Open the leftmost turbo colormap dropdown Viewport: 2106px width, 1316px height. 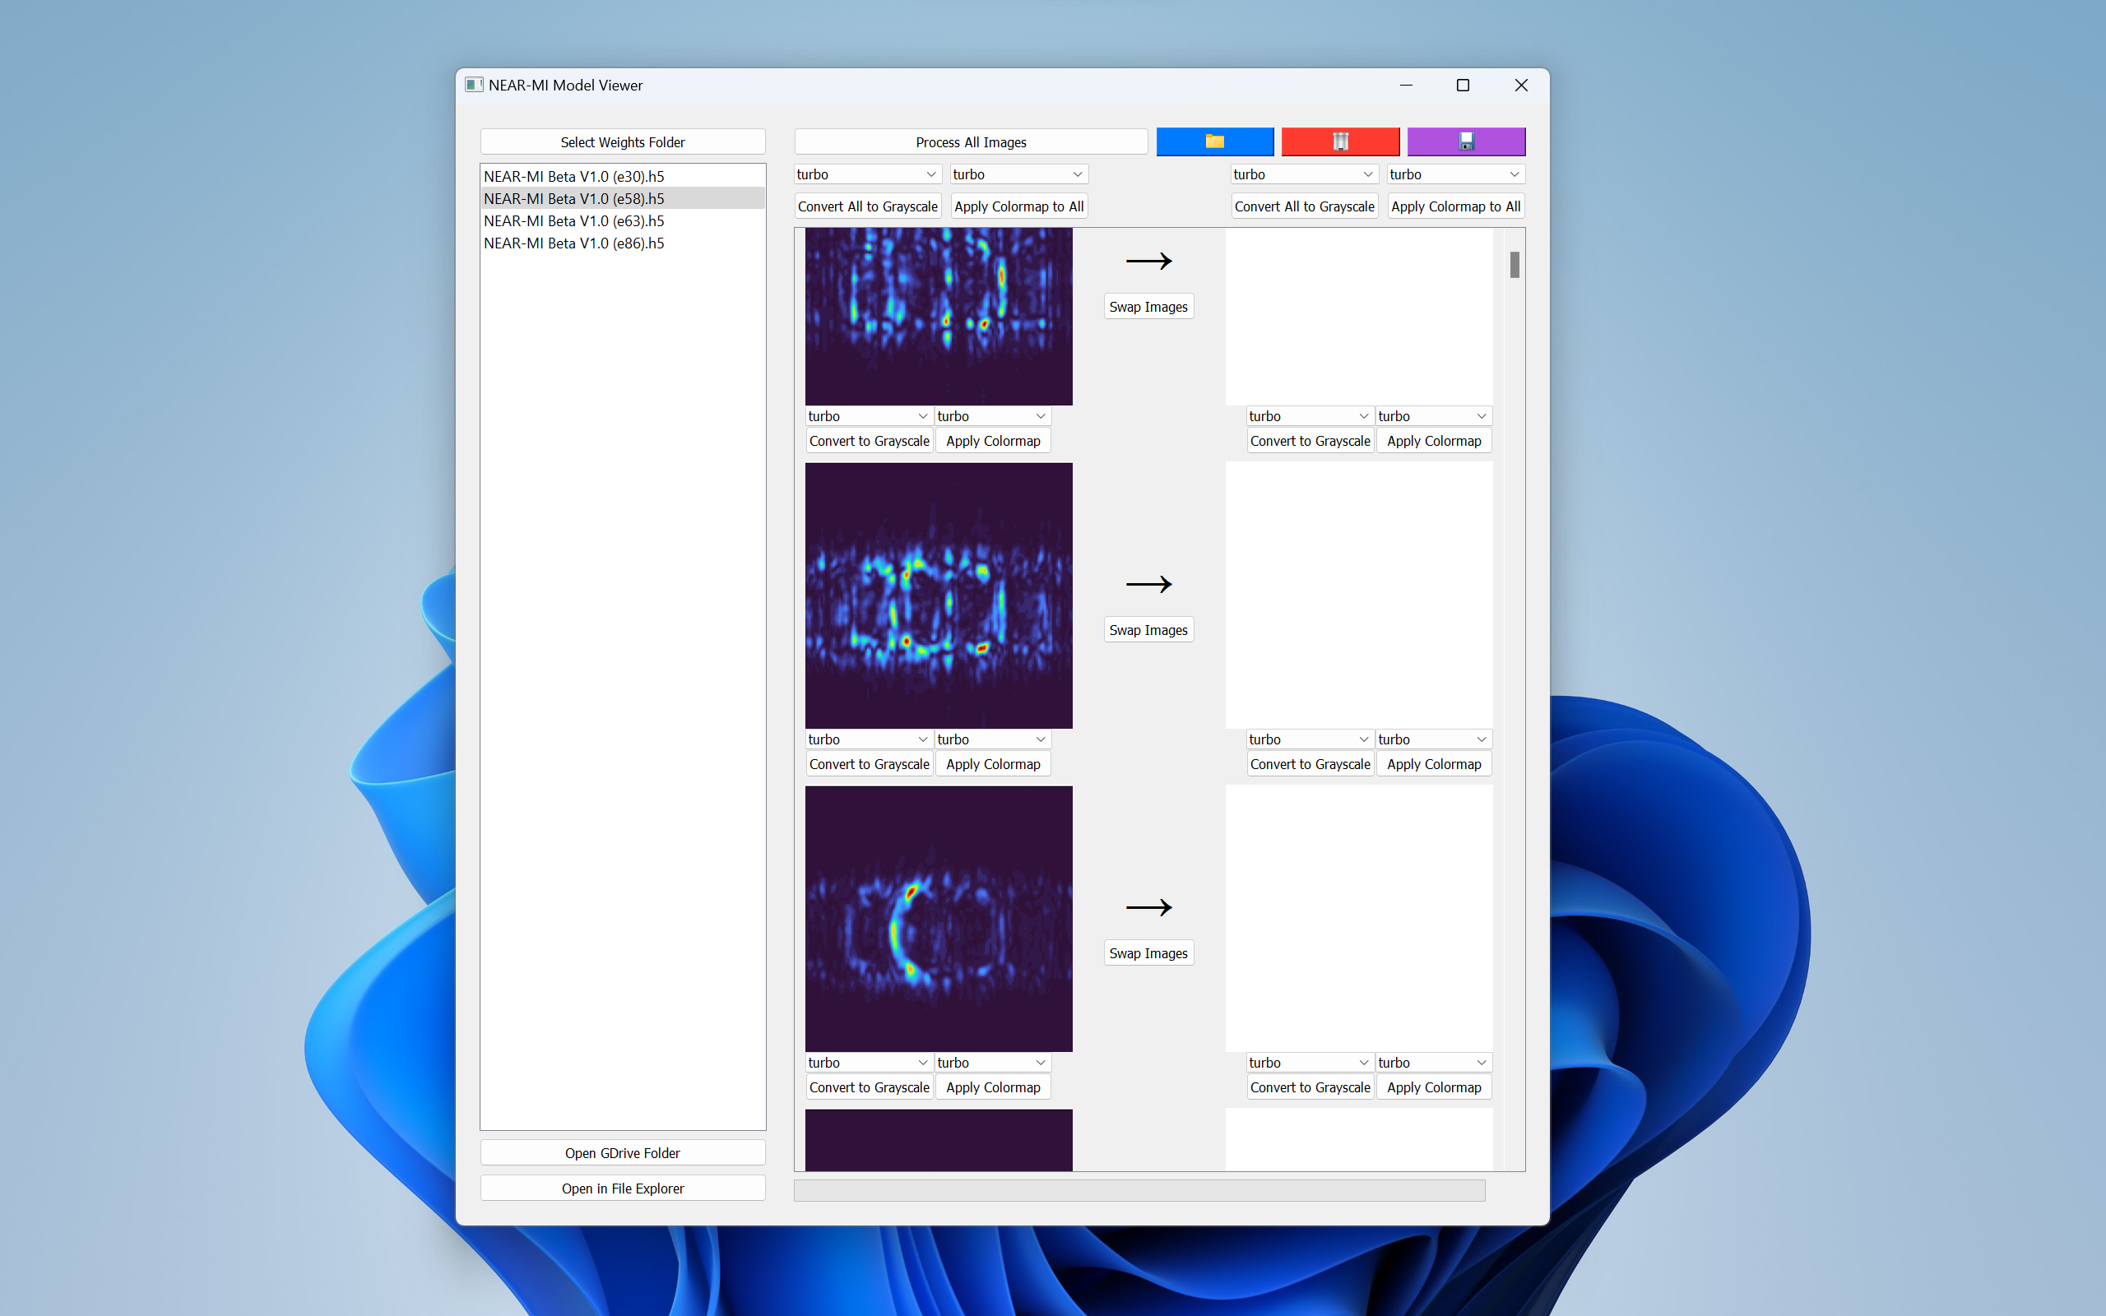pos(866,174)
